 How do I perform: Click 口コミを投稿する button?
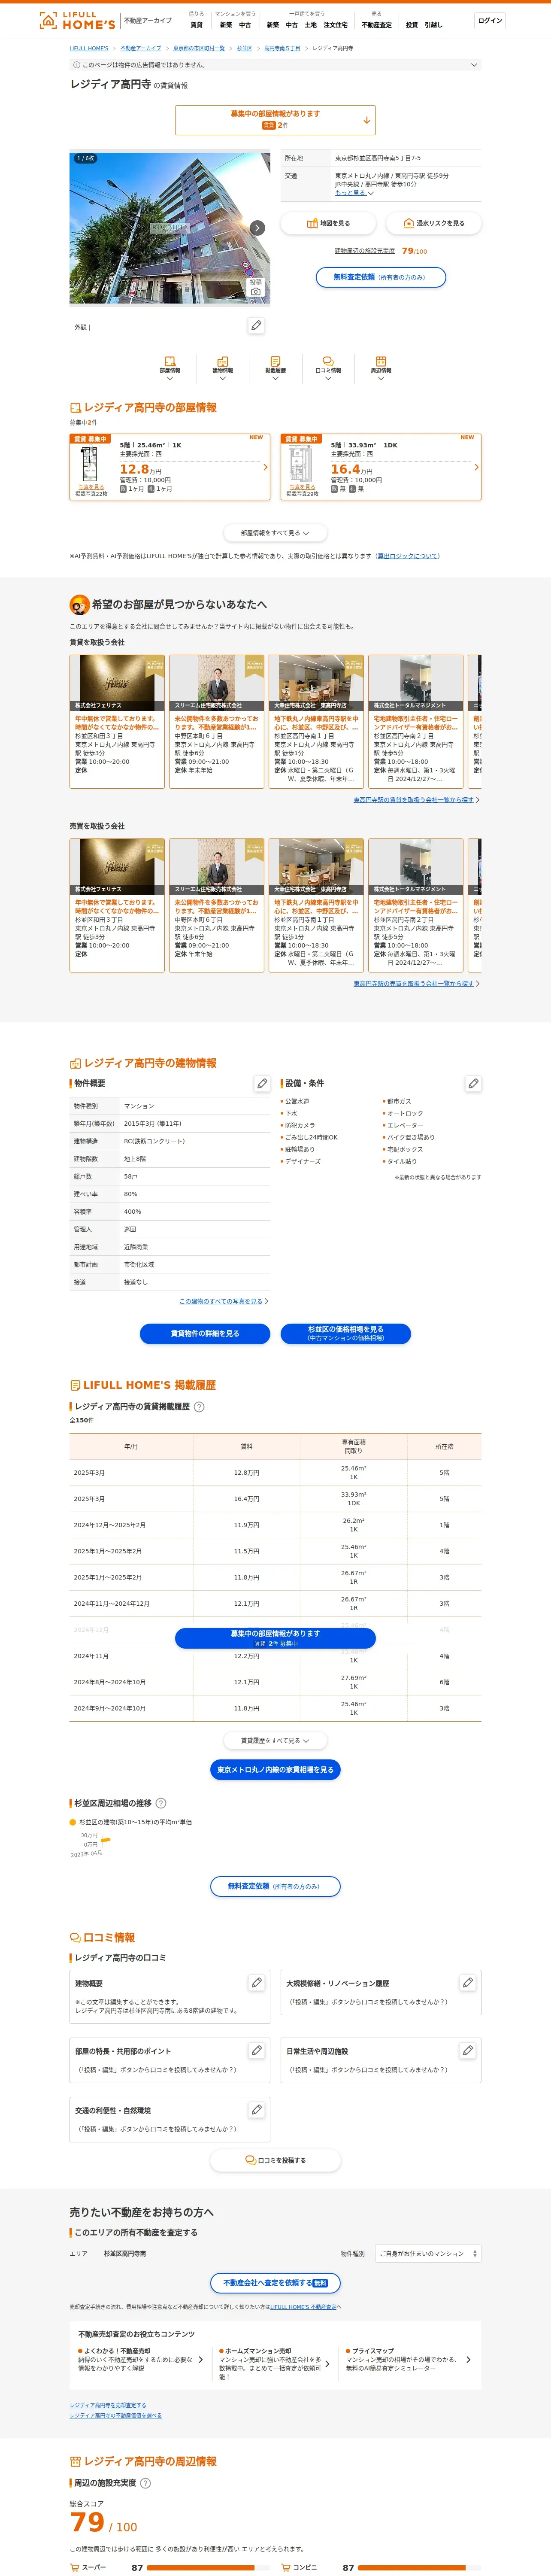tap(275, 2160)
